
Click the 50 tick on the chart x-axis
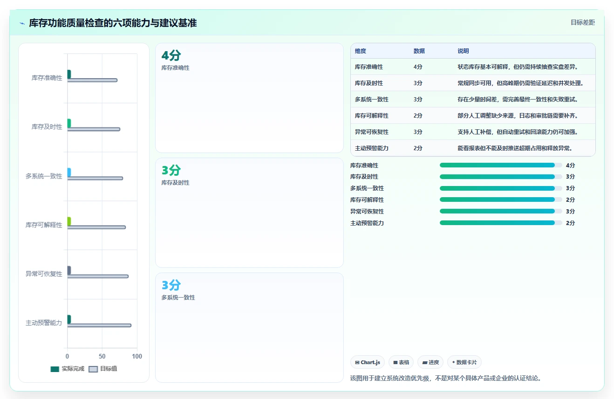point(102,356)
